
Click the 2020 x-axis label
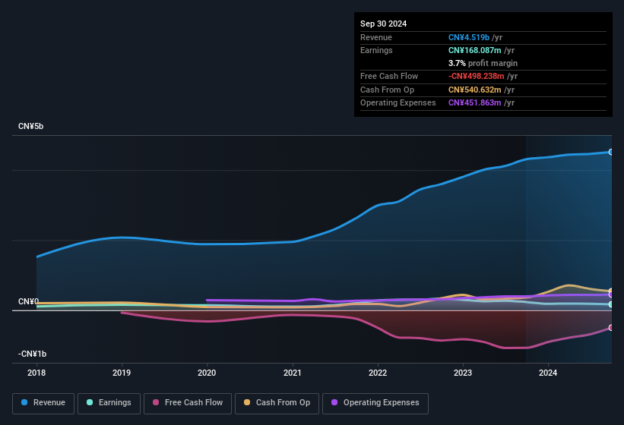[207, 373]
